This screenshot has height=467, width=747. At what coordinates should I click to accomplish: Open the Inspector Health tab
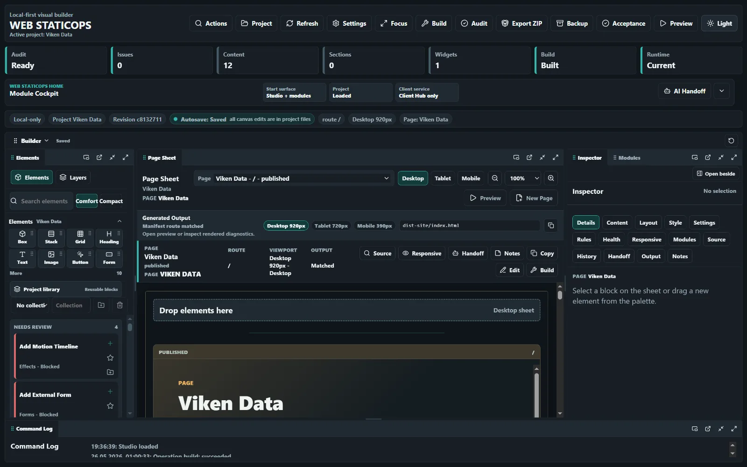coord(611,240)
